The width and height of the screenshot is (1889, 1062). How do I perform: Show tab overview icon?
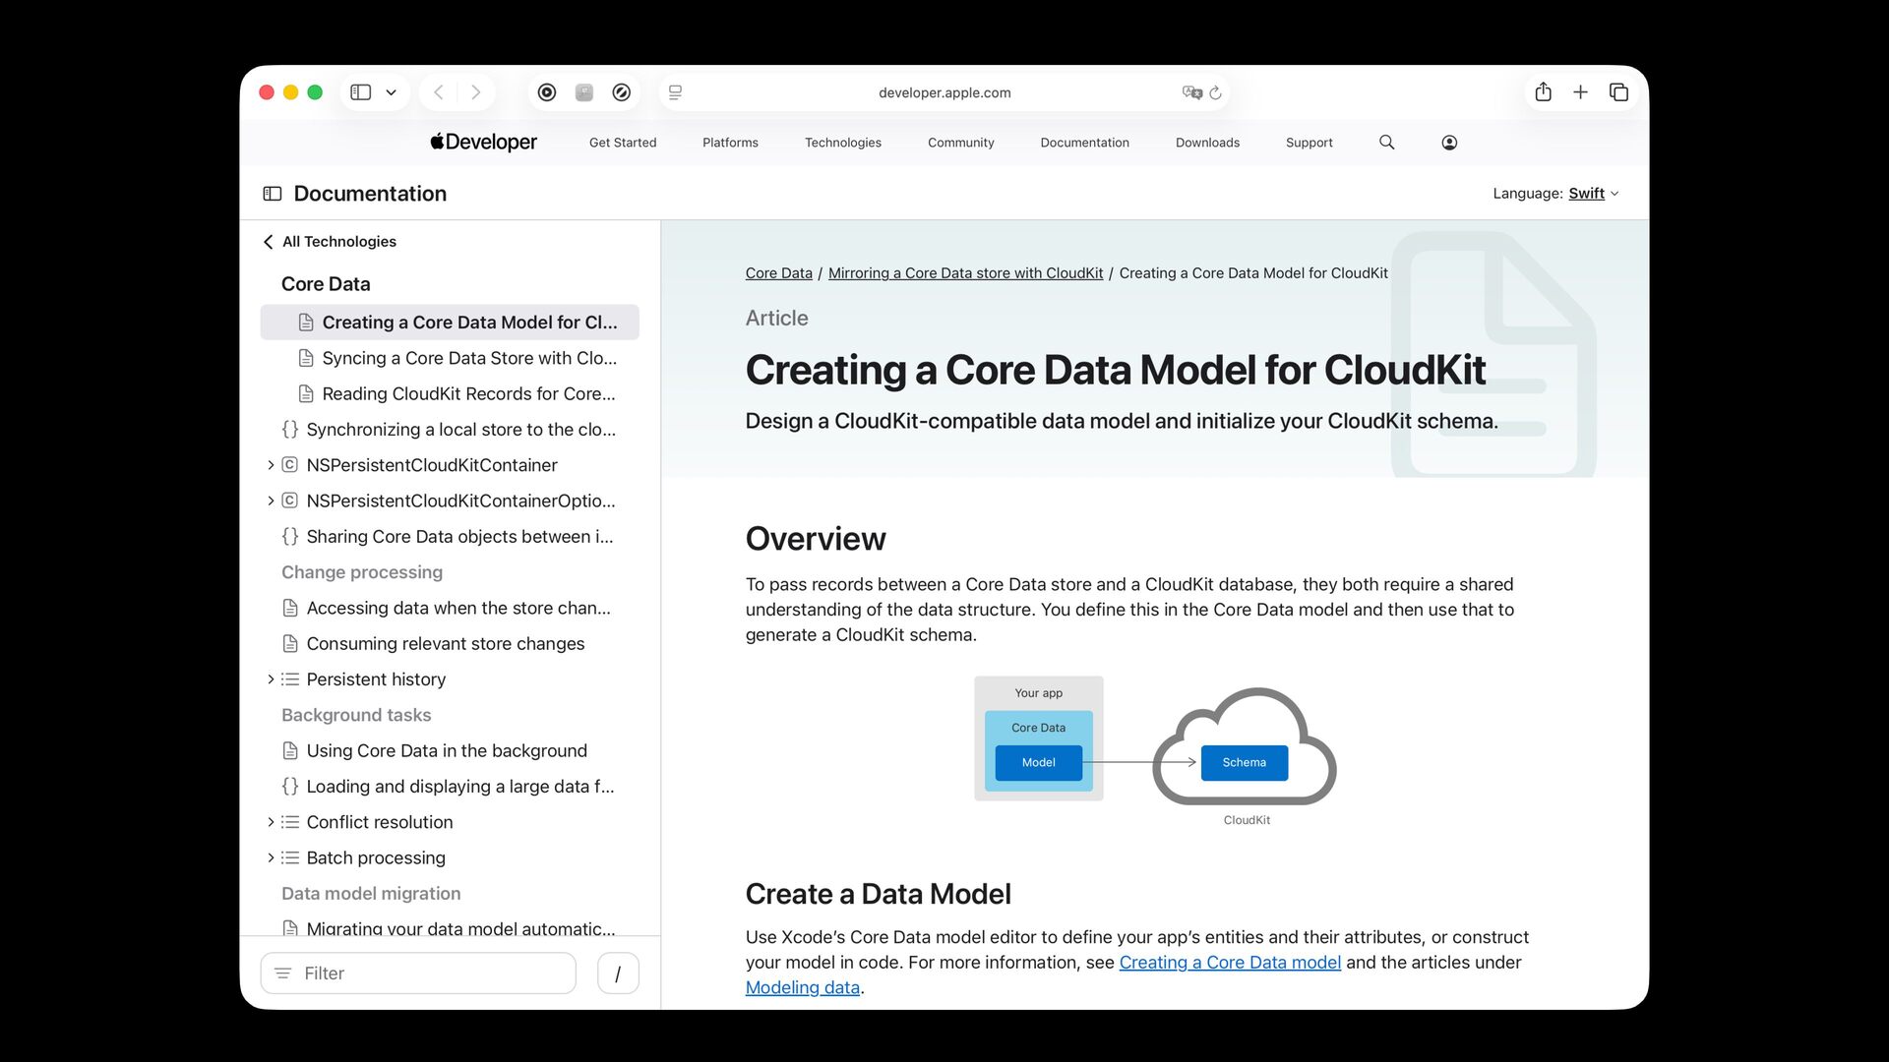point(1618,92)
